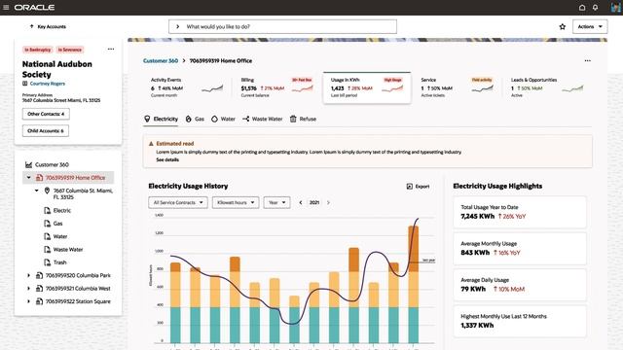
Task: Go to home via house icon
Action: point(582,7)
